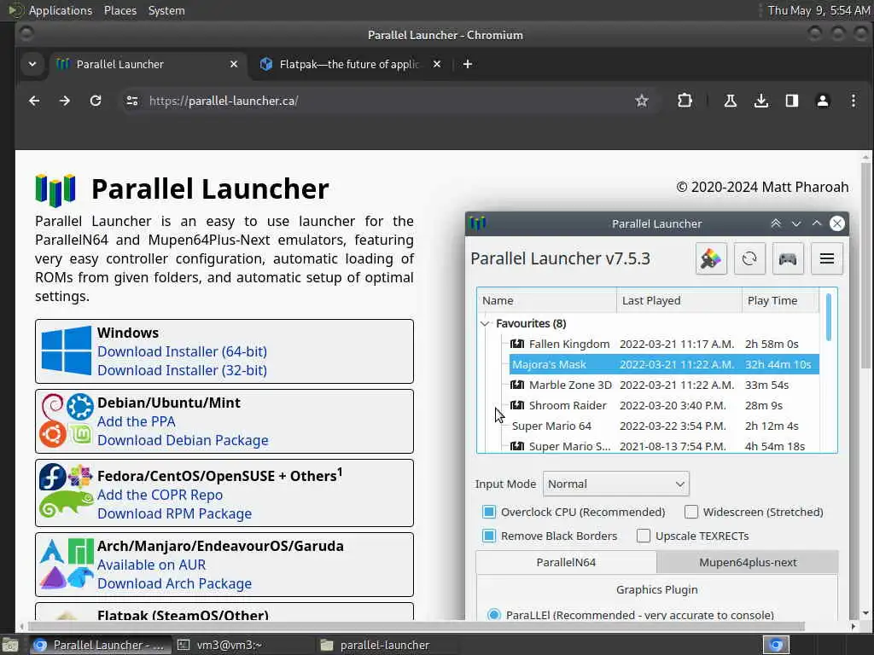Open the Applications menu
Image resolution: width=874 pixels, height=655 pixels.
tap(61, 10)
